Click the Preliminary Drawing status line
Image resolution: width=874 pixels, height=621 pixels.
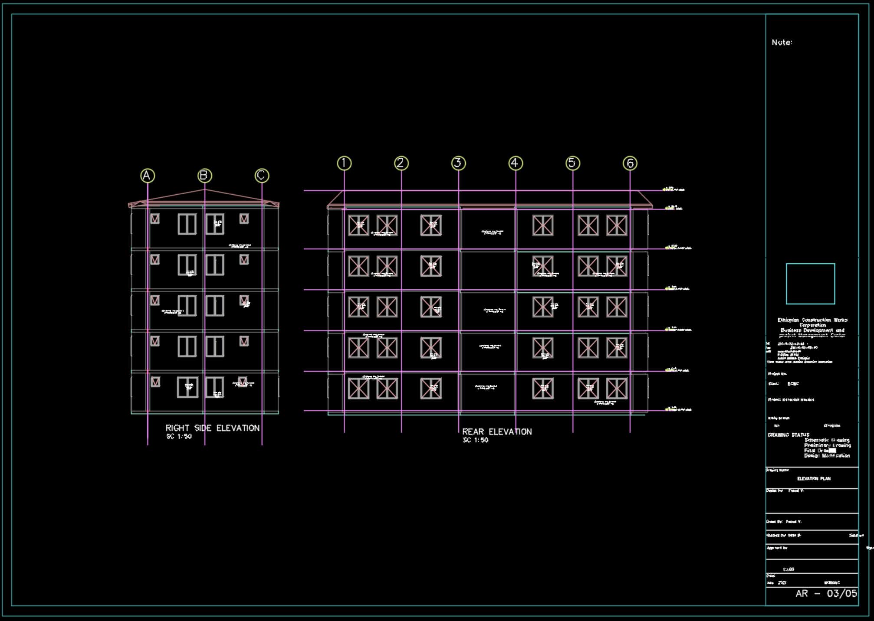[x=828, y=445]
